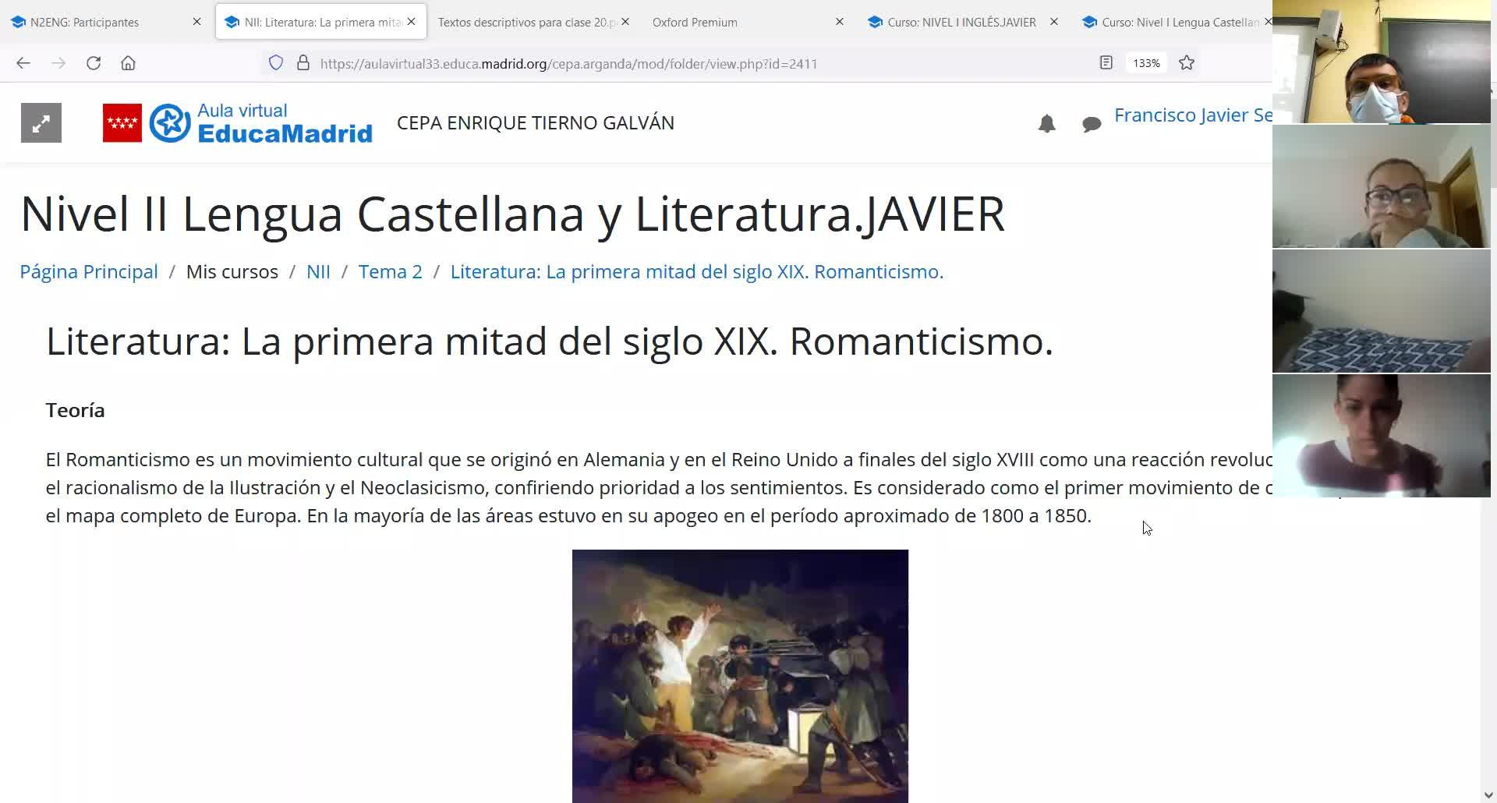Click the page scrollbar down arrow
The height and width of the screenshot is (803, 1497).
[1488, 795]
